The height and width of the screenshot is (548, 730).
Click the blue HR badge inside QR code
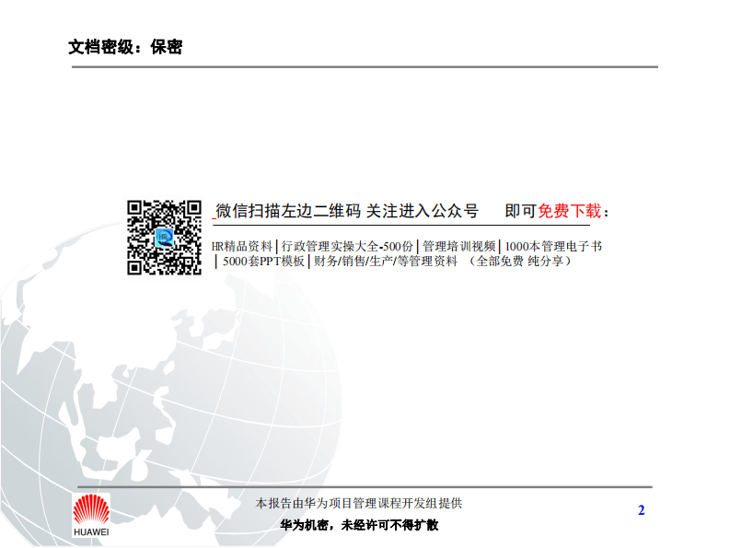[164, 238]
